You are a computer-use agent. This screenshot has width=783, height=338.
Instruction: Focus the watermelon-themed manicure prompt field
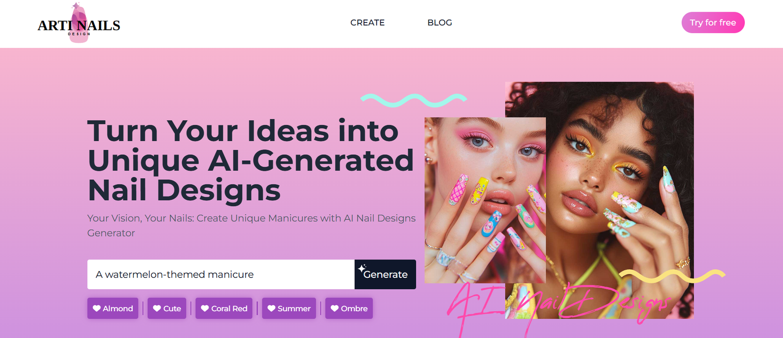pyautogui.click(x=221, y=275)
